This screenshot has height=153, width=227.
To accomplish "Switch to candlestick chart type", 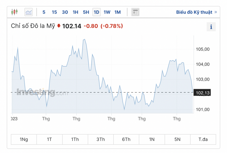I will tap(14, 12).
